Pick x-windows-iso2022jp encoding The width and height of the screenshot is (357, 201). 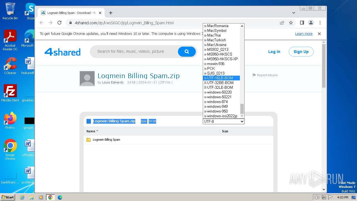tap(221, 116)
